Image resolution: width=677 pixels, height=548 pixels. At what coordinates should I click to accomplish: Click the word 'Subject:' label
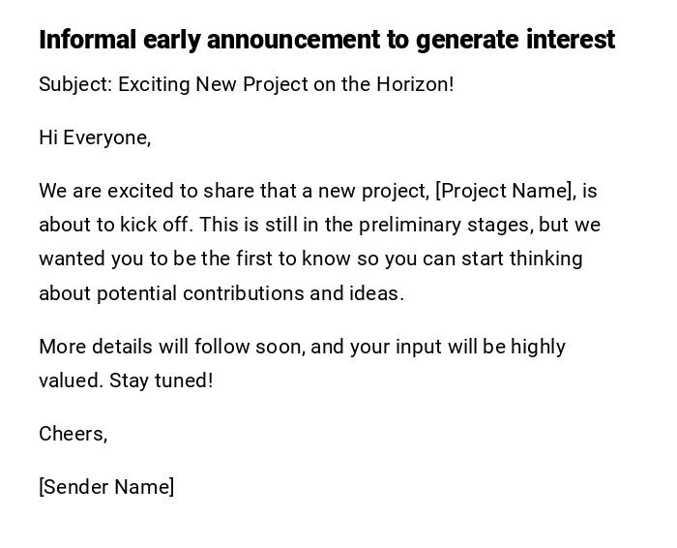(x=75, y=84)
